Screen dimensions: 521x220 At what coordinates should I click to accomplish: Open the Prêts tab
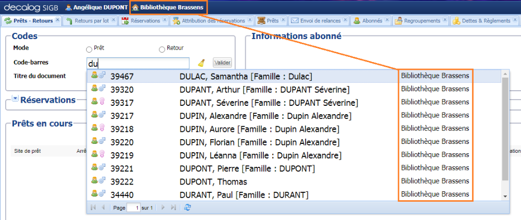pos(272,21)
